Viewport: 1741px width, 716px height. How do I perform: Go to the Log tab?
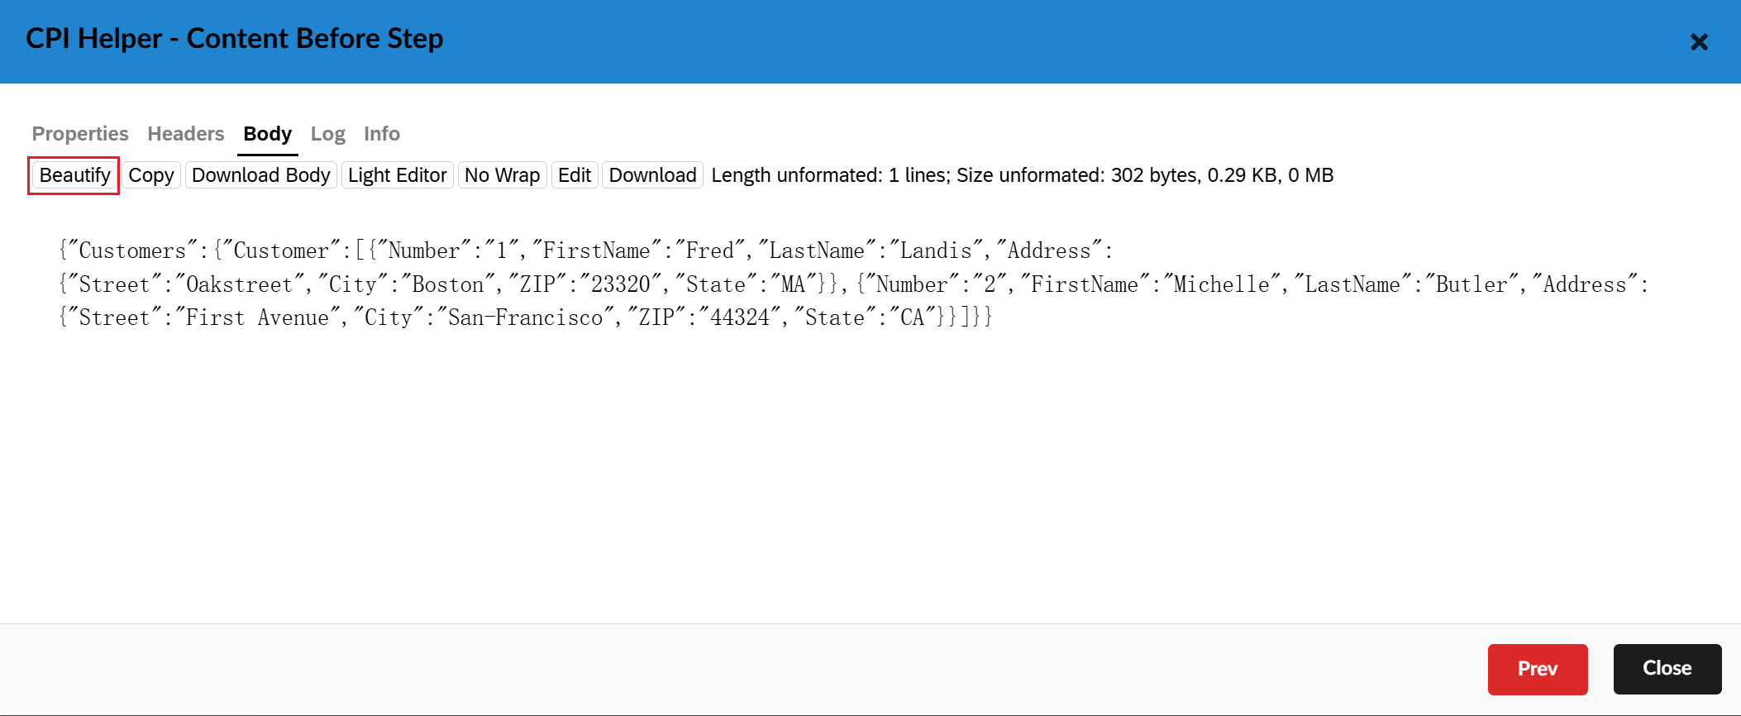(x=327, y=134)
